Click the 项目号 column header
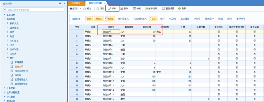Screen dimensions: 264x102 111,27
